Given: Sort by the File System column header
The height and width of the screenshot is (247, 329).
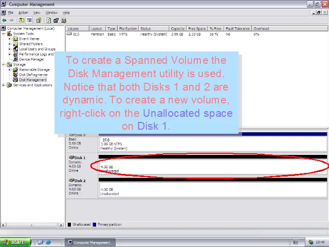Looking at the screenshot, I should (x=128, y=29).
